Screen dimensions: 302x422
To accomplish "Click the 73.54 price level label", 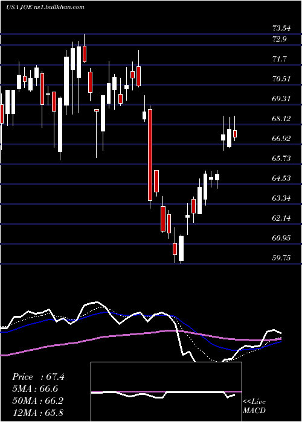I will pos(281,28).
